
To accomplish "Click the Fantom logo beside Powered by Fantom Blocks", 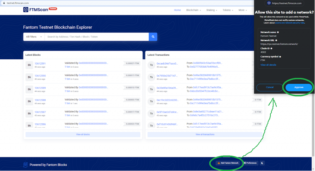I will pyautogui.click(x=25, y=165).
